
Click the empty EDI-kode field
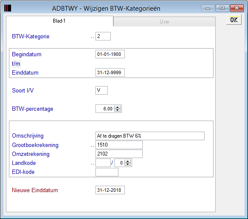[107, 172]
